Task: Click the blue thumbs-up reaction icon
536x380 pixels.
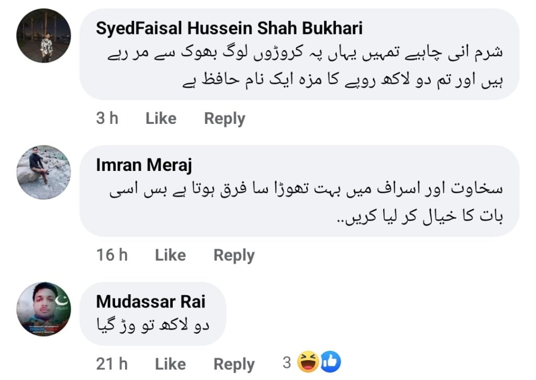Action: [x=329, y=362]
